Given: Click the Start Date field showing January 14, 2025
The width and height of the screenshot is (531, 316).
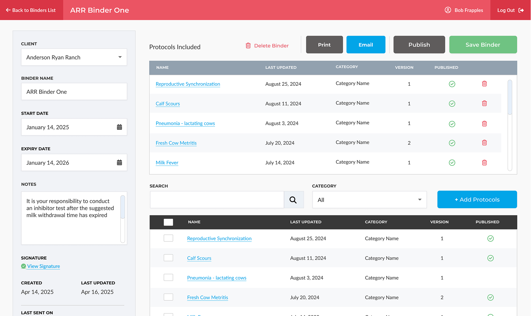Looking at the screenshot, I should 68,127.
